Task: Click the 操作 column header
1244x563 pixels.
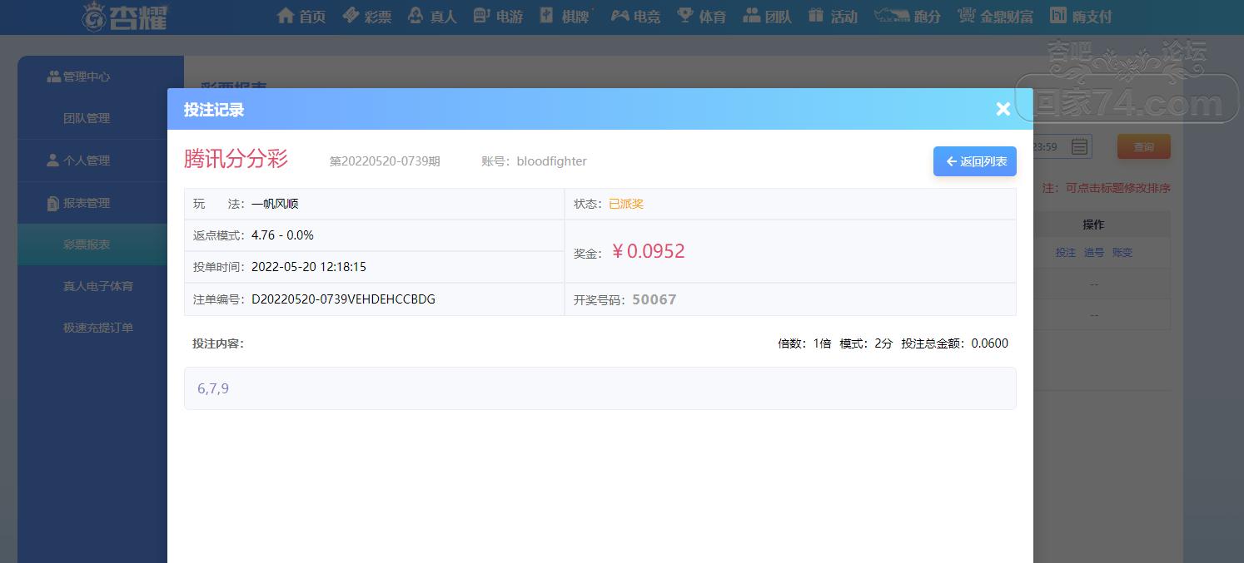Action: [1093, 225]
